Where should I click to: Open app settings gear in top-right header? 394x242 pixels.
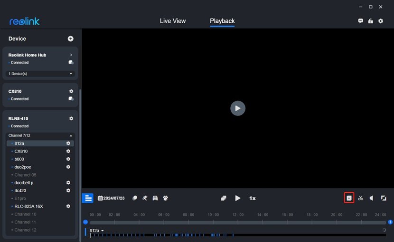(381, 21)
